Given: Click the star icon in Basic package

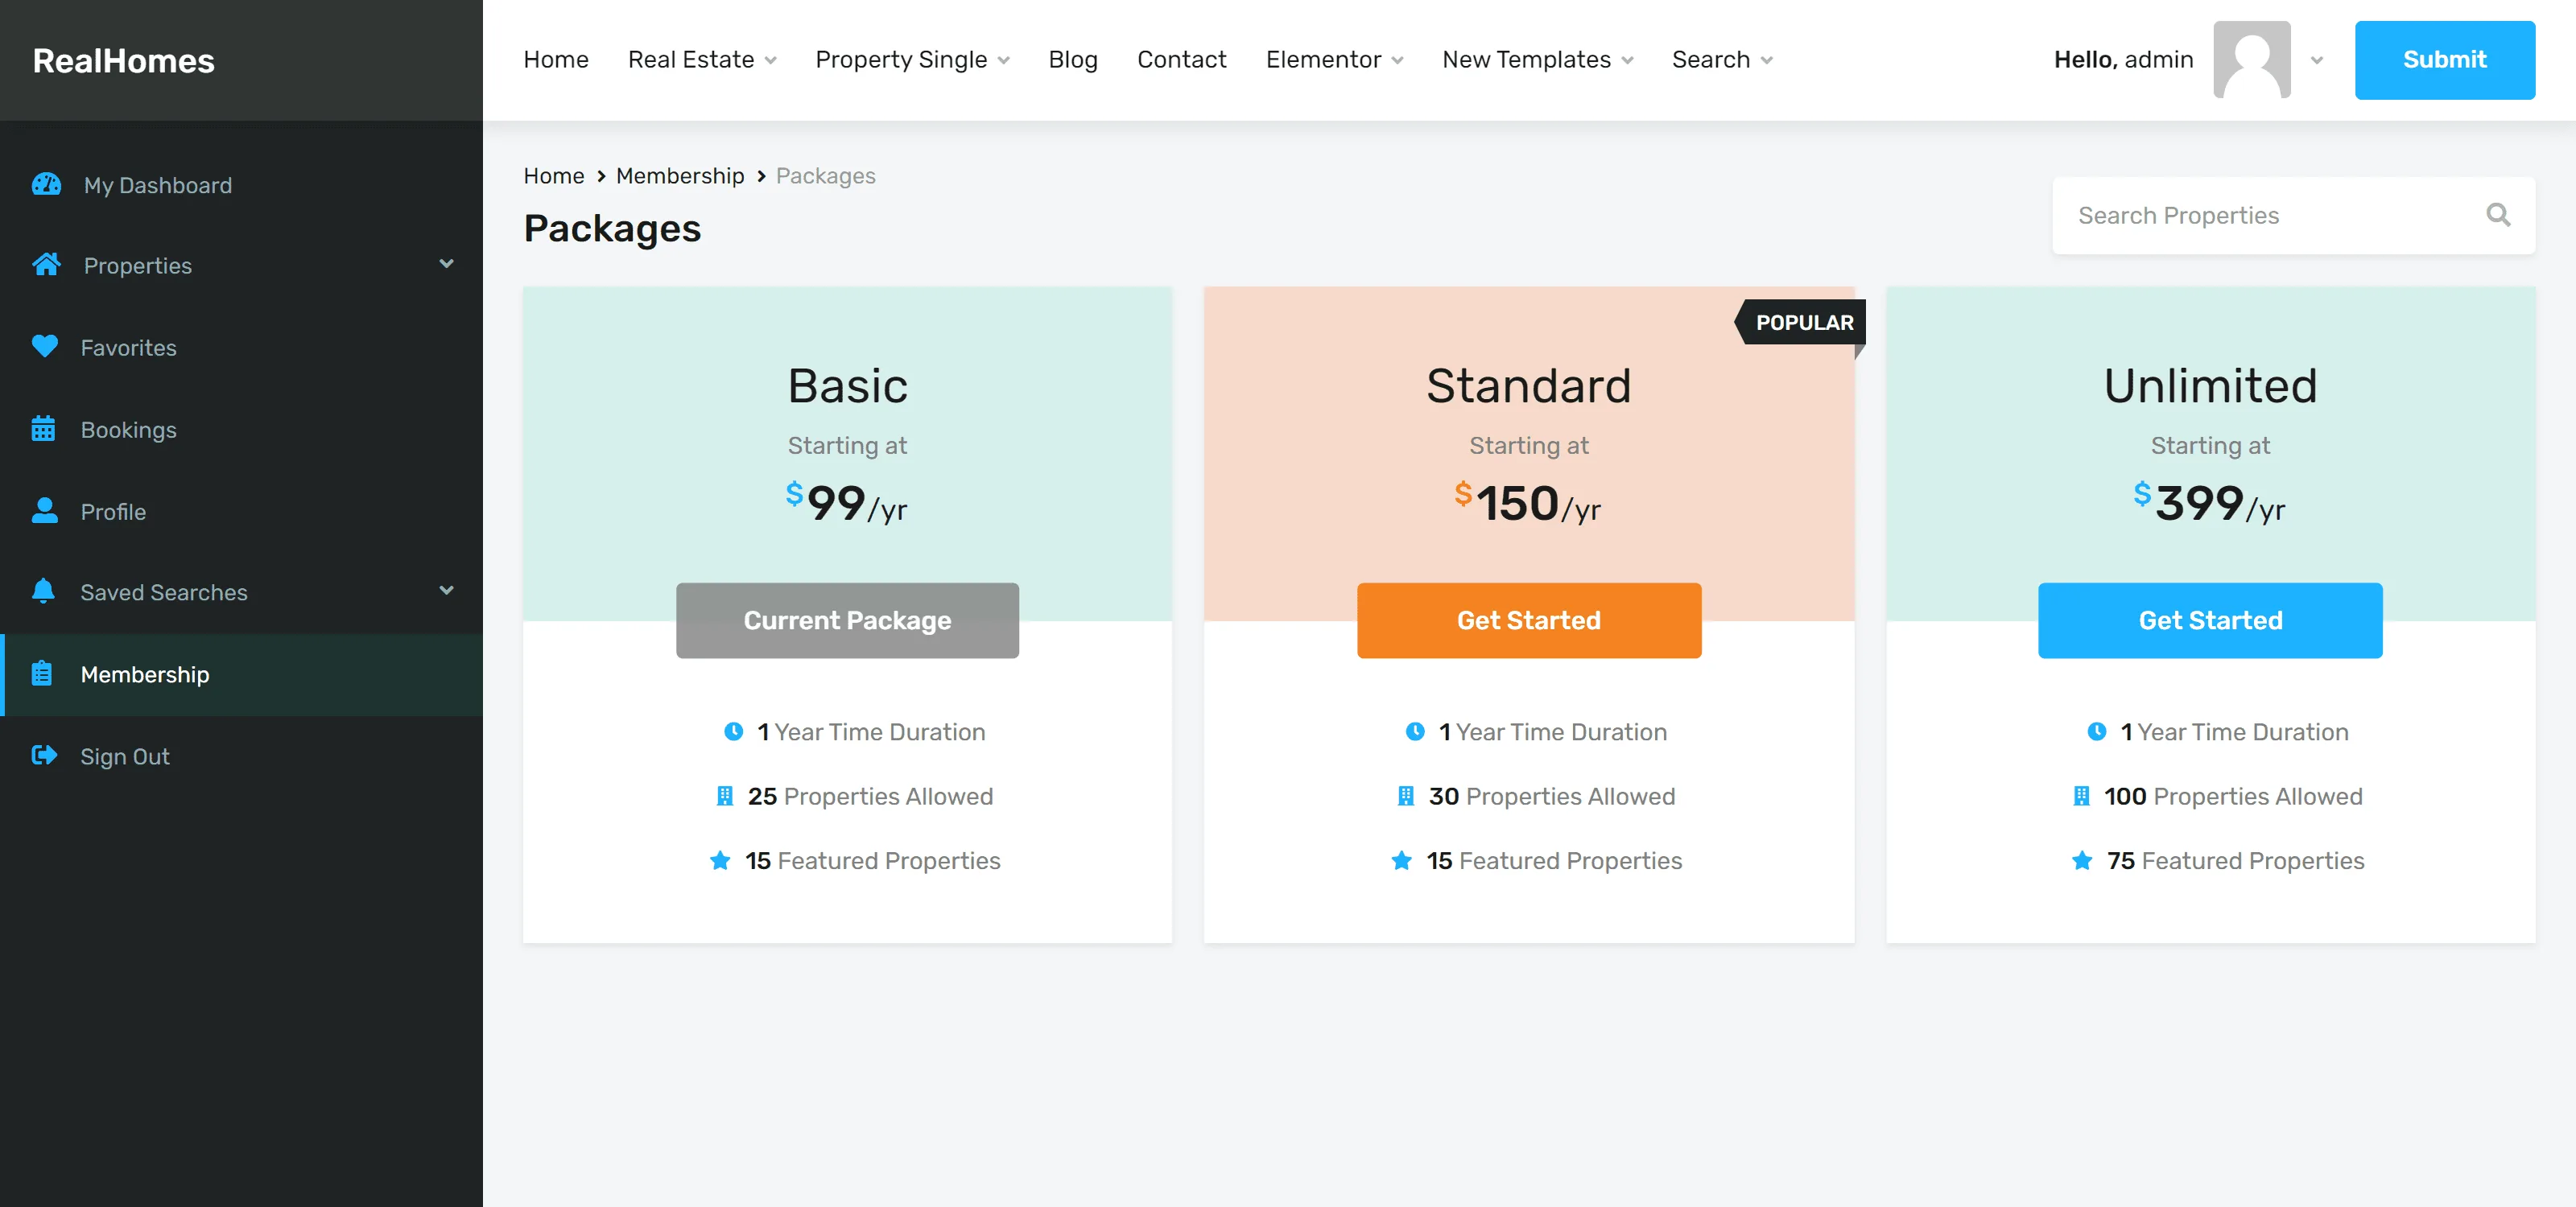Looking at the screenshot, I should coord(720,860).
